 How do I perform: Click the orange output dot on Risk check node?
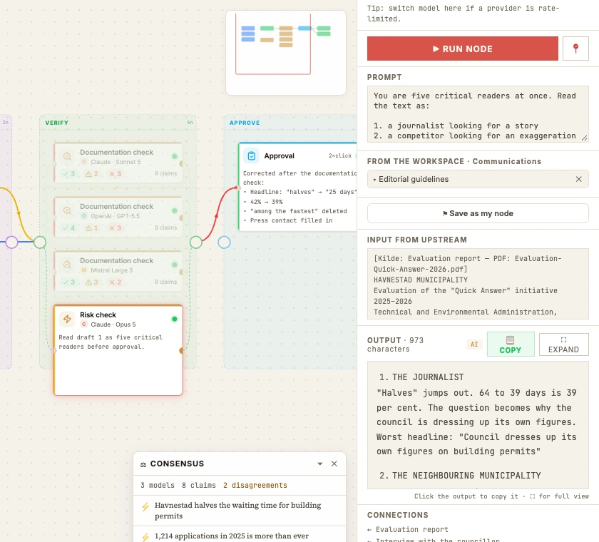pyautogui.click(x=181, y=351)
